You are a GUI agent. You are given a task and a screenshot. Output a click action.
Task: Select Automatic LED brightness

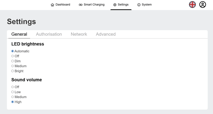[13, 51]
